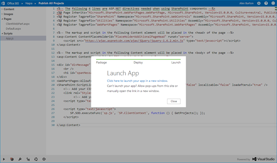This screenshot has width=277, height=163.
Task: Click the green progress bar in dialog
Action: point(138,59)
